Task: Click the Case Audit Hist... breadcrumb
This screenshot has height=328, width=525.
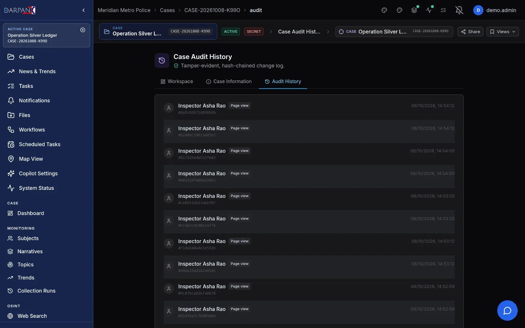Action: click(299, 32)
